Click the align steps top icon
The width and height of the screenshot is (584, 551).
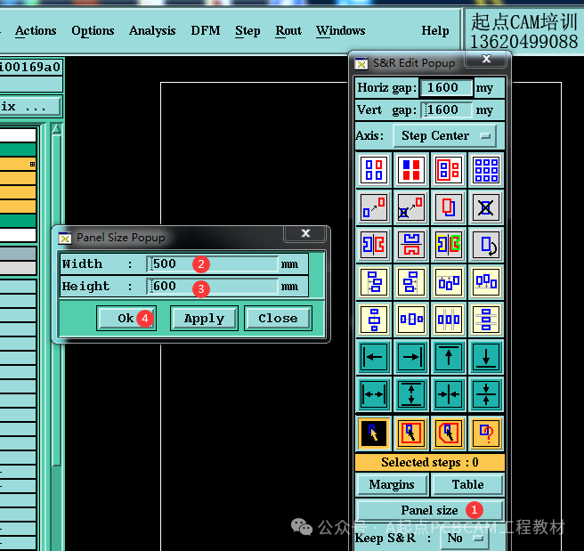point(449,282)
